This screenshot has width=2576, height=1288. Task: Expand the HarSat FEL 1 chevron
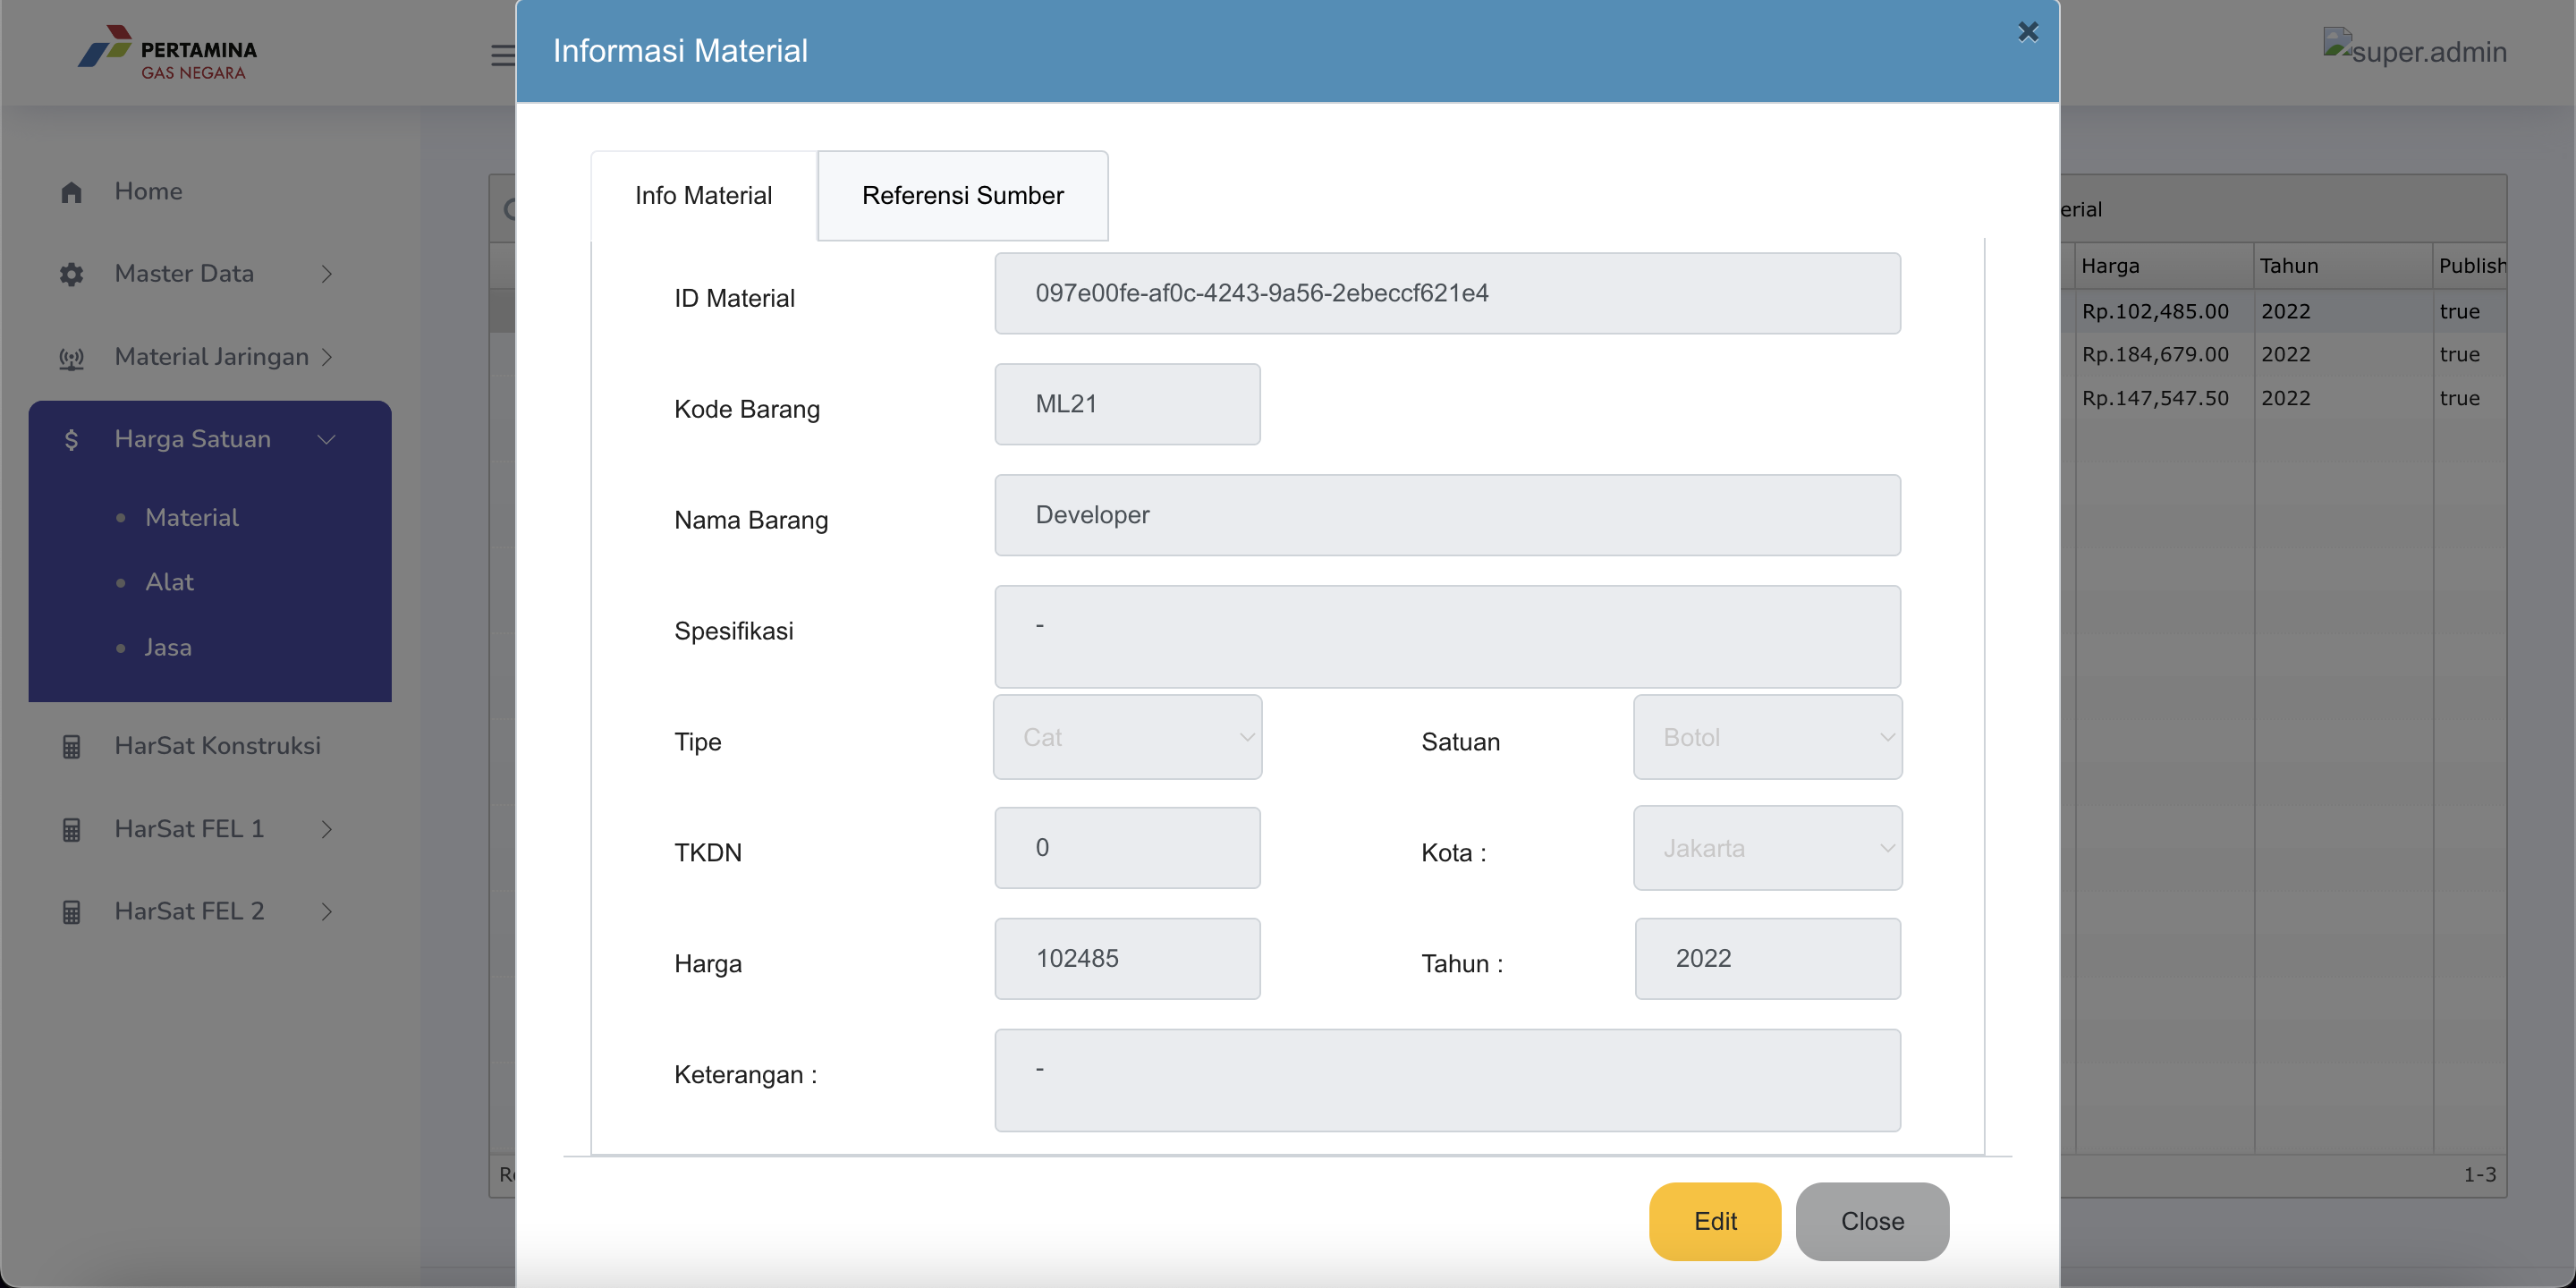pyautogui.click(x=326, y=829)
